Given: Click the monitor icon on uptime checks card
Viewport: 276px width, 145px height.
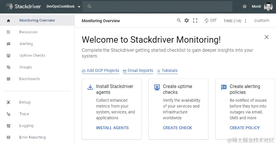Looking at the screenshot, I should click(157, 87).
